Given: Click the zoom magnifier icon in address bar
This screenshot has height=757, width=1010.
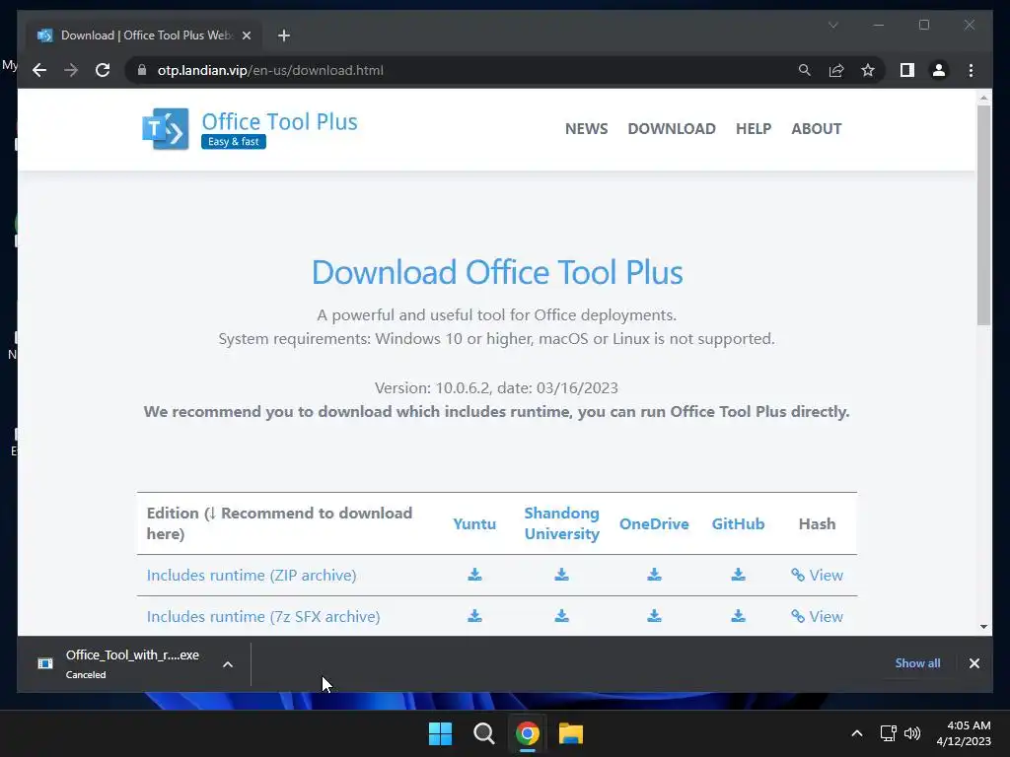Looking at the screenshot, I should click(805, 70).
